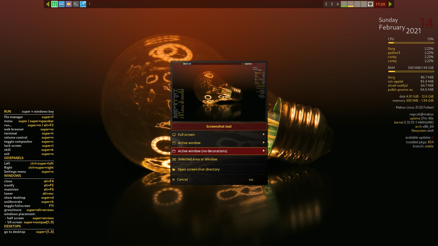Expand the Active window (no decorations) submenu
This screenshot has height=246, width=438.
(x=263, y=151)
